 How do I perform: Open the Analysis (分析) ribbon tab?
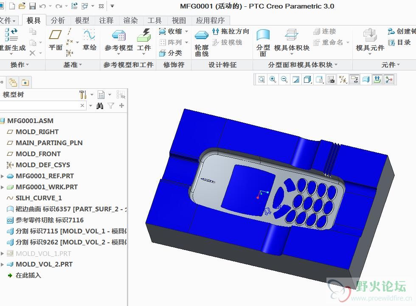pyautogui.click(x=58, y=20)
